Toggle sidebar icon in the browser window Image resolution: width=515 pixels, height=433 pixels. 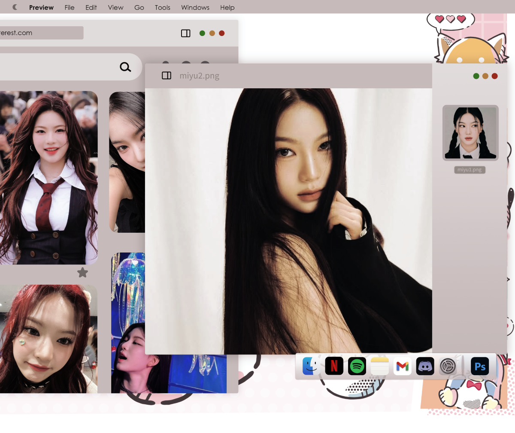[186, 33]
